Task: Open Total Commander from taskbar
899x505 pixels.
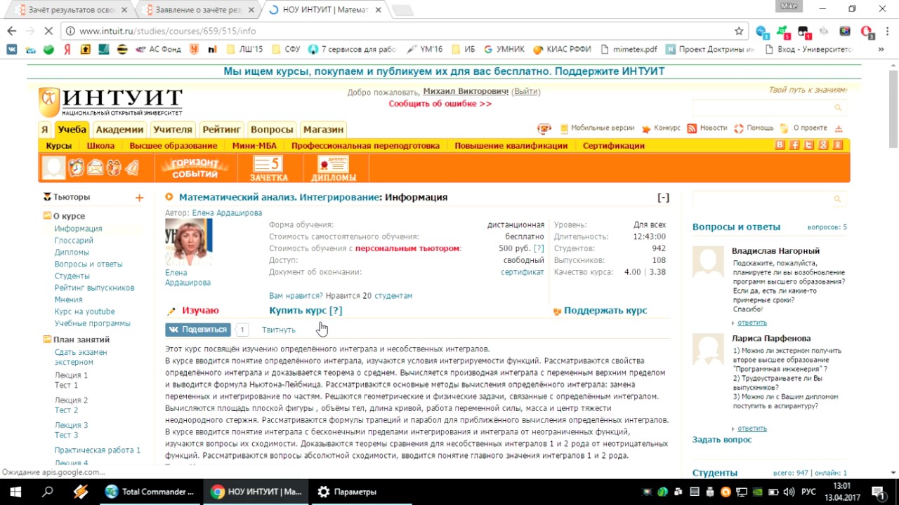Action: click(150, 492)
